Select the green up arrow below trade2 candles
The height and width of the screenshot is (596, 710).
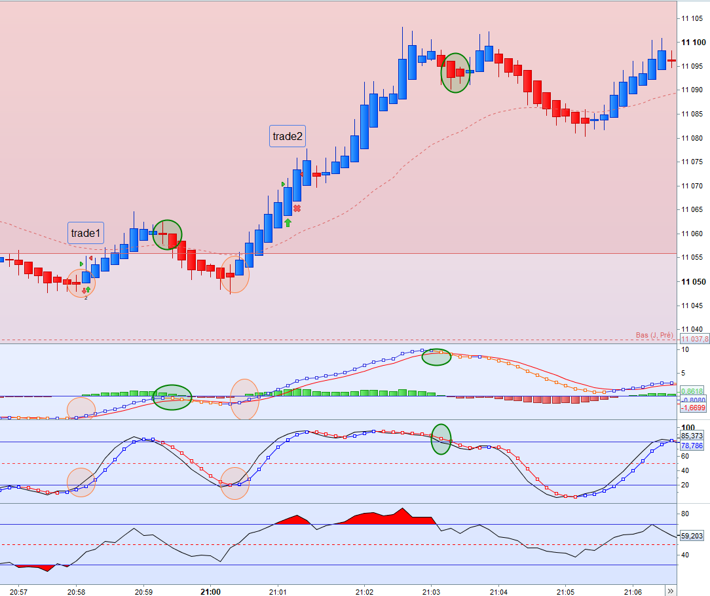pyautogui.click(x=288, y=222)
